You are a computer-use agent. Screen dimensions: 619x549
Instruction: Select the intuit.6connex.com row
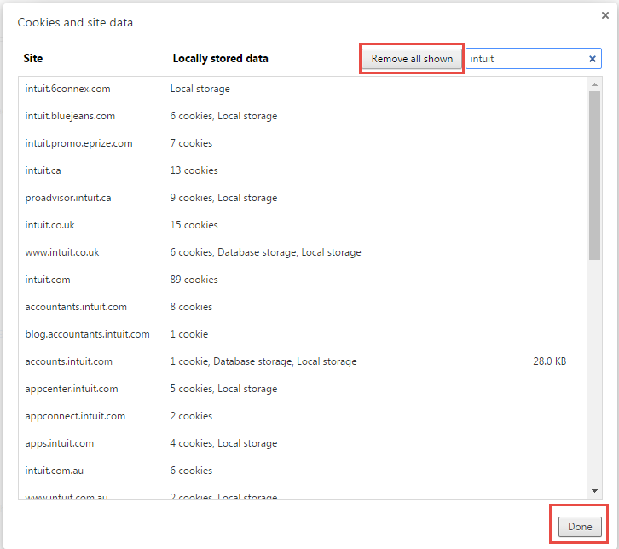(x=303, y=89)
